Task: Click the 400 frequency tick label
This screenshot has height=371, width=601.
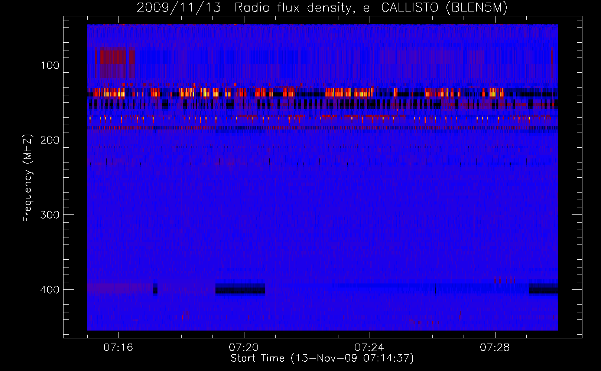Action: click(x=50, y=290)
